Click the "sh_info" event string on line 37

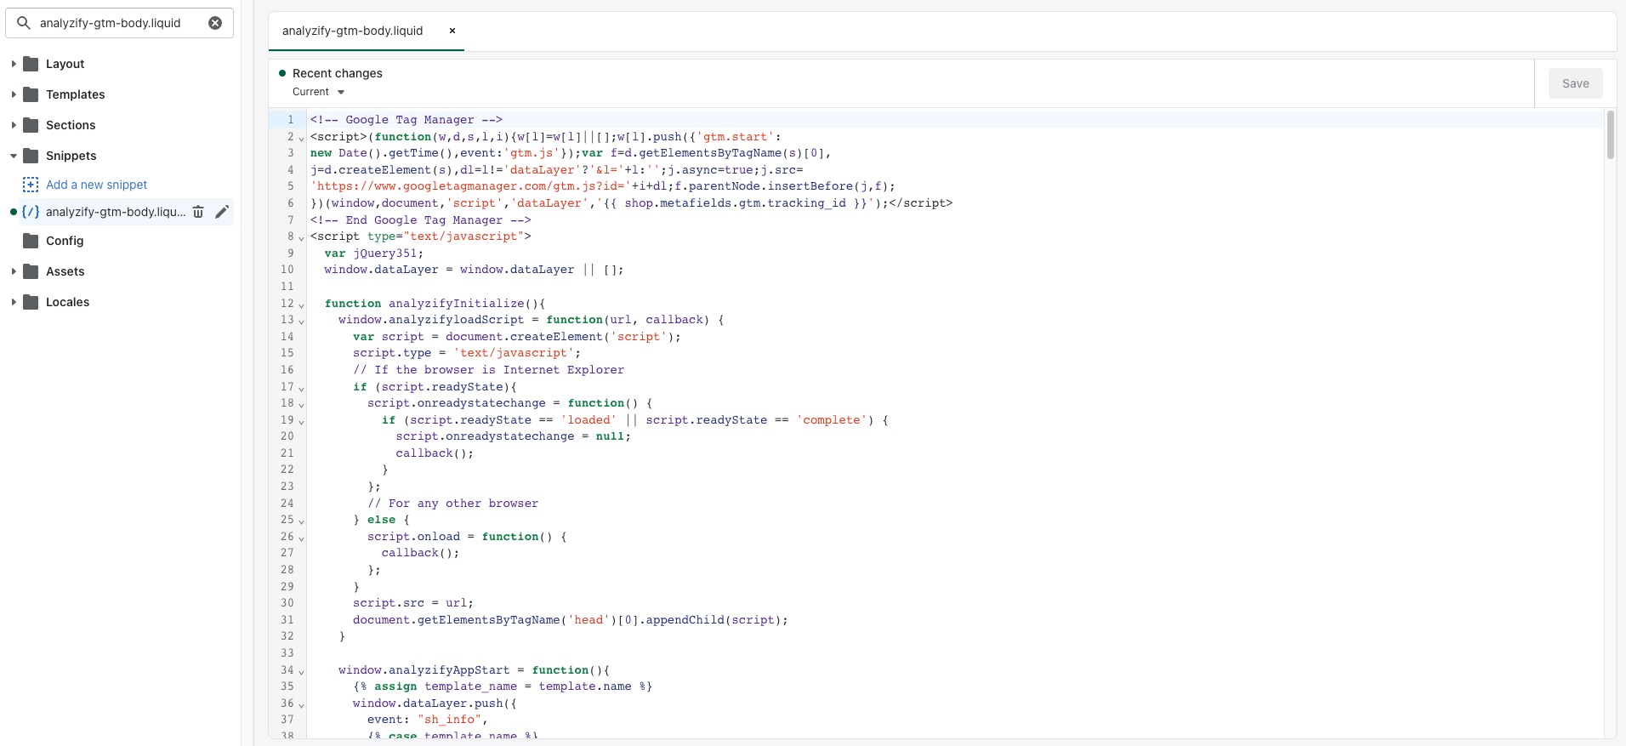pyautogui.click(x=449, y=720)
